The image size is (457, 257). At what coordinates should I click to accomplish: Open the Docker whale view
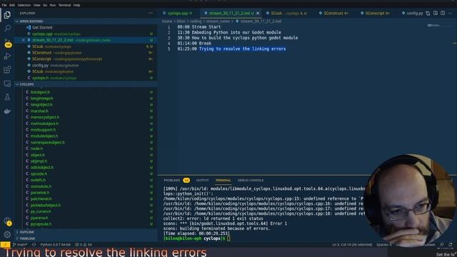[7, 111]
